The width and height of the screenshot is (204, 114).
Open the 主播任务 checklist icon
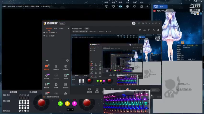coord(66,67)
